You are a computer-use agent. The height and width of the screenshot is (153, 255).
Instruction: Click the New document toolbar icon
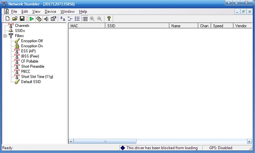(7, 19)
